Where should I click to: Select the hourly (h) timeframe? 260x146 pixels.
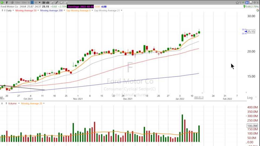pos(29,2)
